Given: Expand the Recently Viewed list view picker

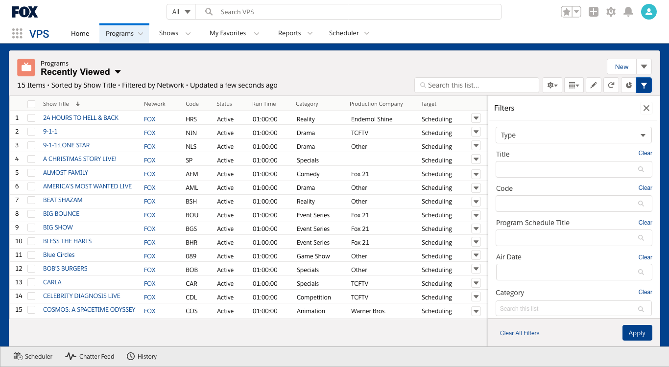Looking at the screenshot, I should pos(118,72).
